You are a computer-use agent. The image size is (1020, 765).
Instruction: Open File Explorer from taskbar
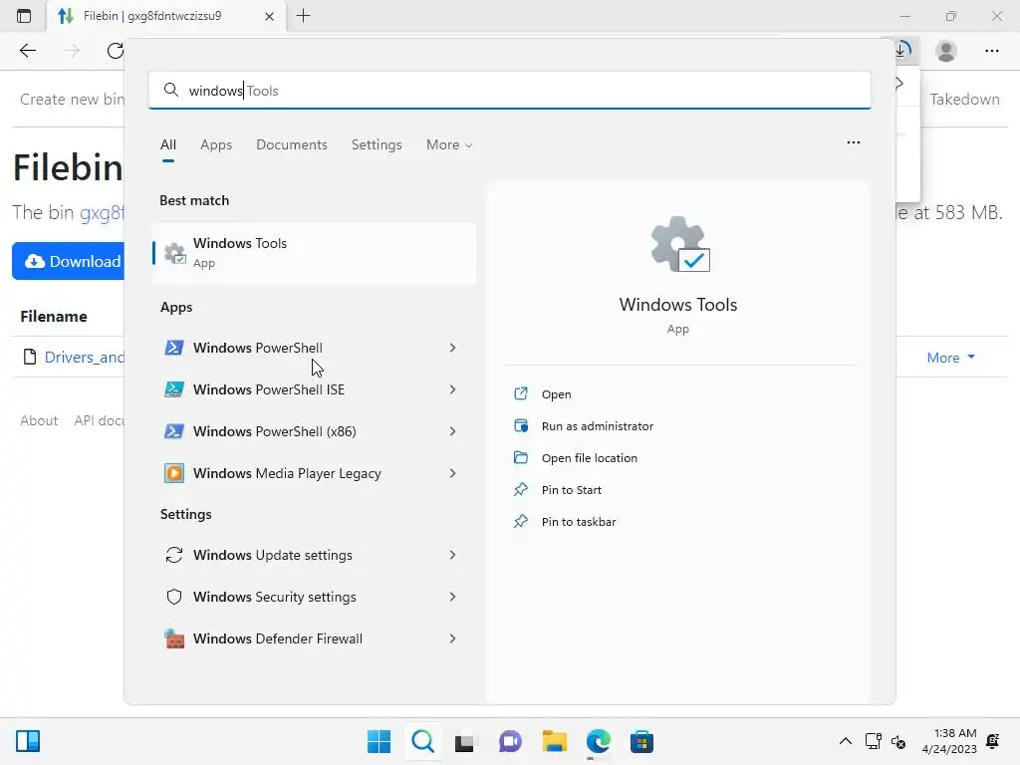tap(554, 741)
